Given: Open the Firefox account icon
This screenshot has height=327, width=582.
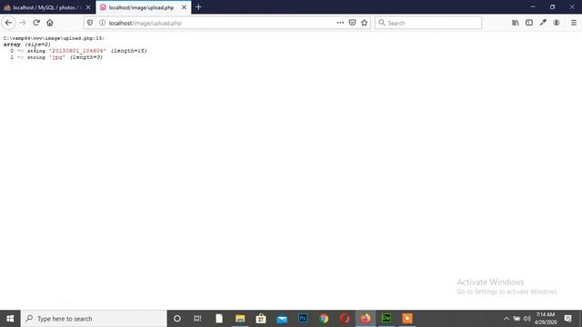Looking at the screenshot, I should pyautogui.click(x=556, y=23).
